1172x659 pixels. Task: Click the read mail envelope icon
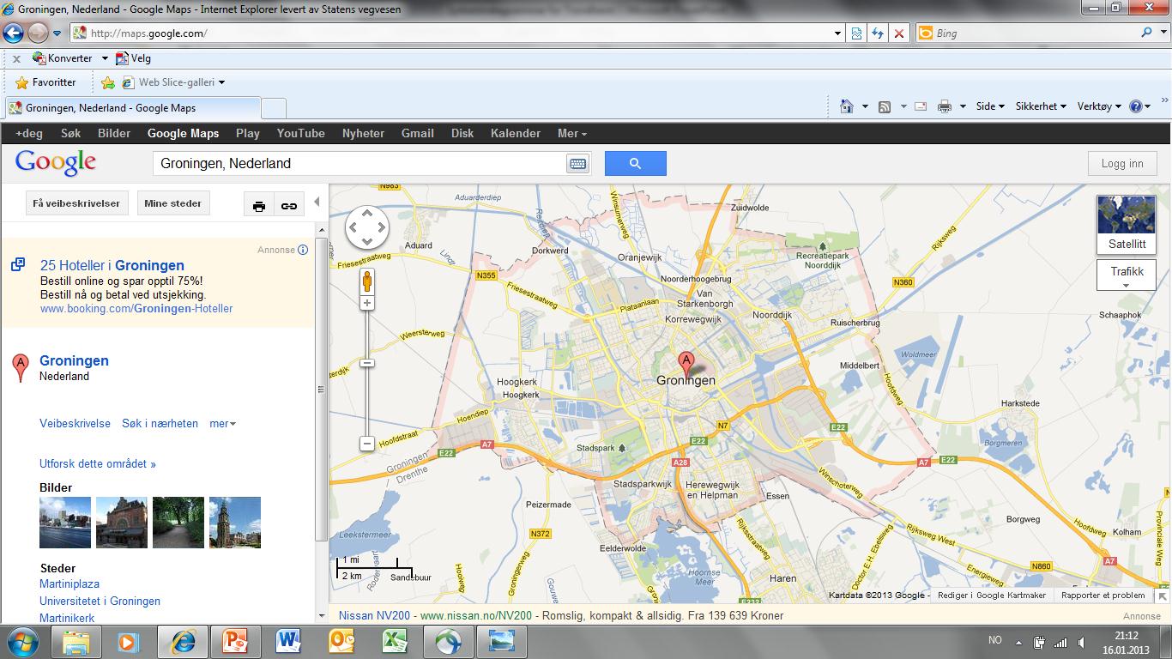[921, 106]
